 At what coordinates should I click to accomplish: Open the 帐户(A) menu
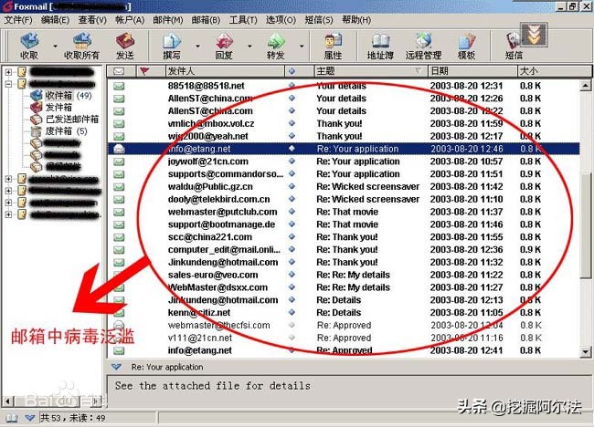tap(130, 20)
